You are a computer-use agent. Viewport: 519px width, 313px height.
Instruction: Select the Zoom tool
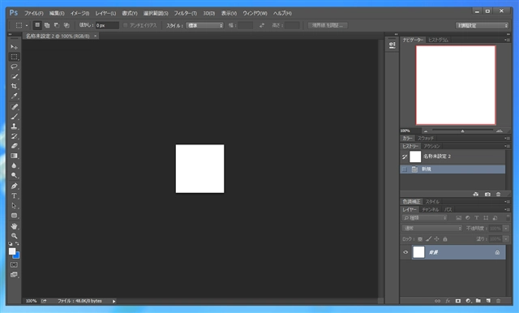click(14, 236)
